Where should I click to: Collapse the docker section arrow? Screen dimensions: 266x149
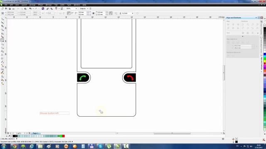(x=243, y=36)
